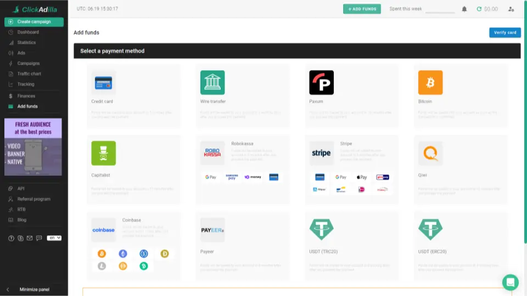
Task: Choose the Qiwi payment icon
Action: (430, 153)
